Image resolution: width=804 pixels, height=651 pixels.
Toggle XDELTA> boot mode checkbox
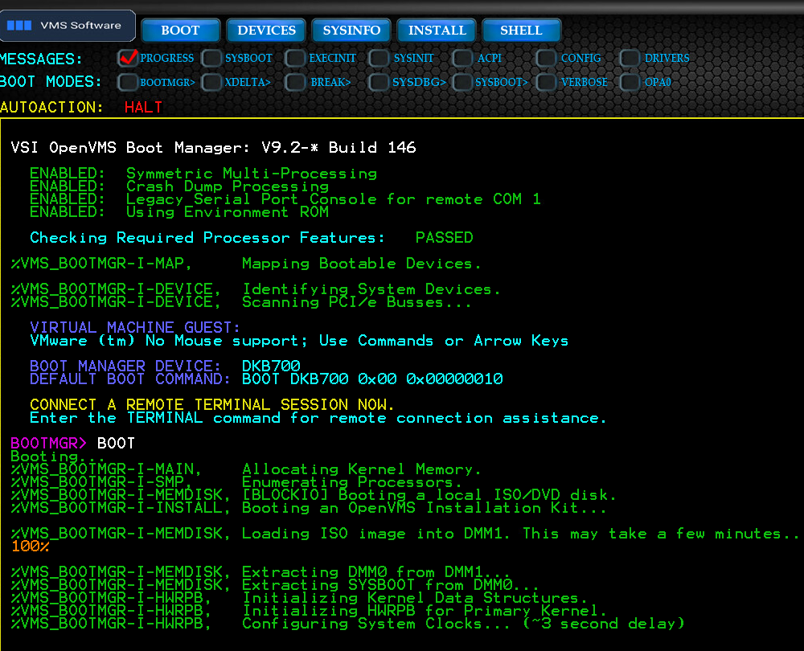coord(211,82)
